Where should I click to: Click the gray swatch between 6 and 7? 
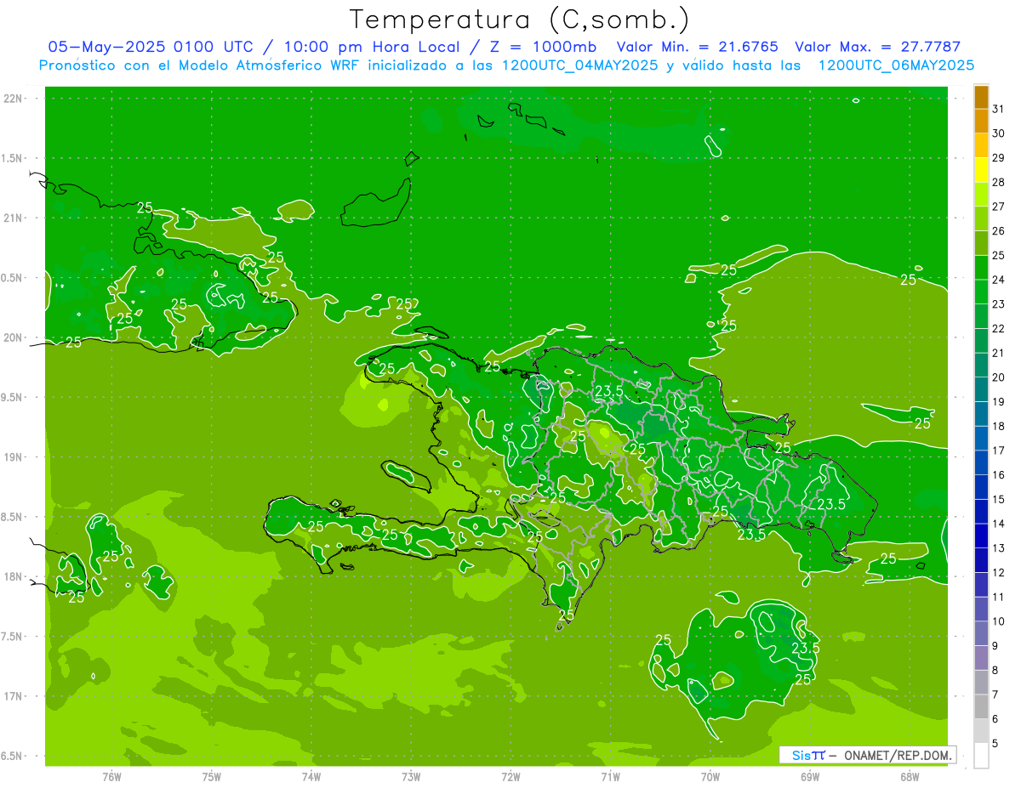point(981,706)
